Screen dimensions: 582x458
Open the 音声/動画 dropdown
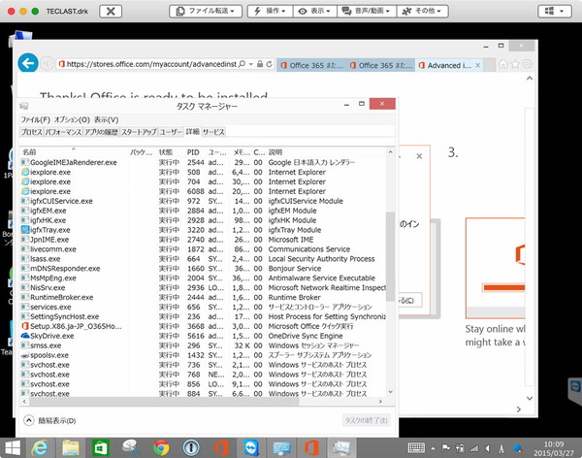click(367, 11)
